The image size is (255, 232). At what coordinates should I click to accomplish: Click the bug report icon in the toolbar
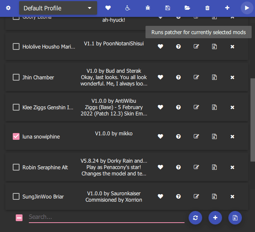[148, 8]
